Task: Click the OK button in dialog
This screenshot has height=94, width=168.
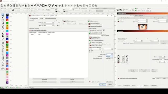Action: pyautogui.click(x=103, y=84)
